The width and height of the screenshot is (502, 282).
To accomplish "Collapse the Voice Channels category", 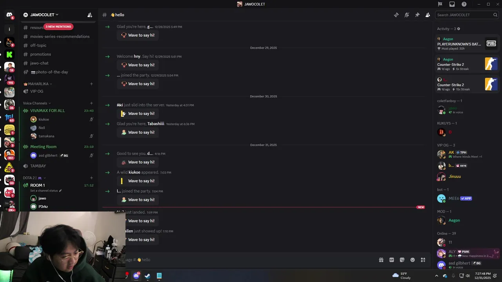I will pos(36,103).
